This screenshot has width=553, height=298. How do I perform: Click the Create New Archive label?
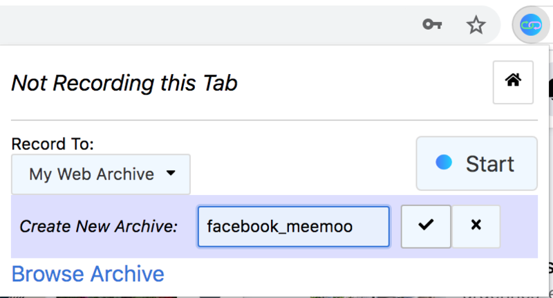click(x=98, y=226)
